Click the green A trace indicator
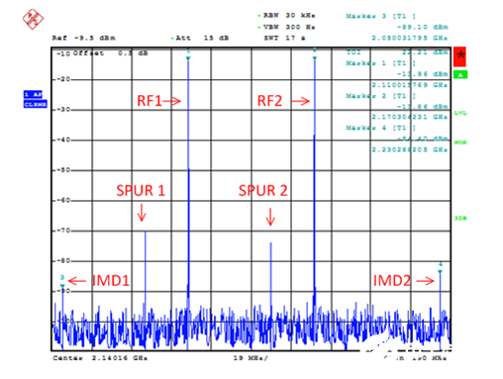The width and height of the screenshot is (503, 379). [x=460, y=74]
